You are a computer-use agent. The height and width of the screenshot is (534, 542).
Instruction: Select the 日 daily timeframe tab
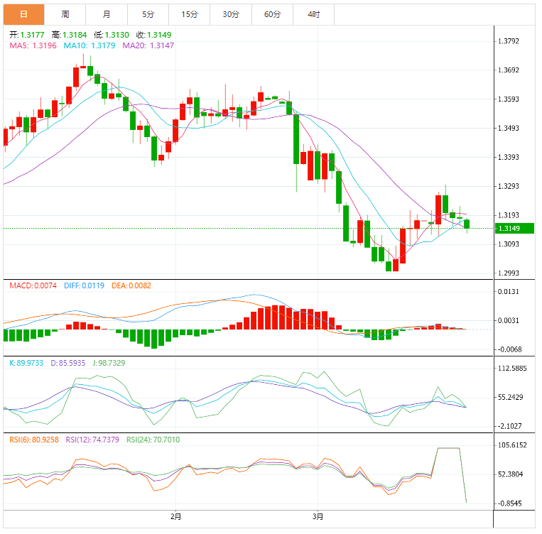(24, 14)
